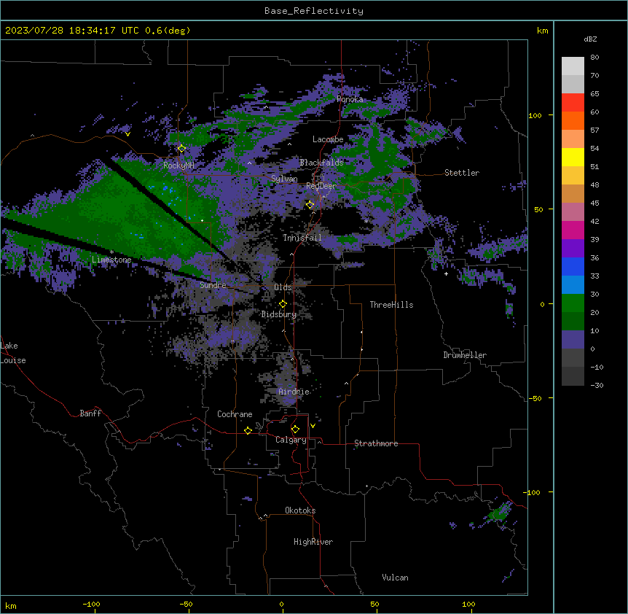This screenshot has height=614, width=628.
Task: Select the red 65-60 dBZ legend swatch
Action: pos(573,103)
